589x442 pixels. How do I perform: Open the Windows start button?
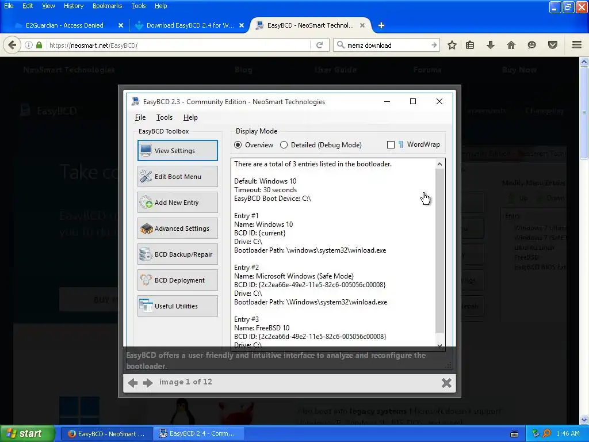point(28,433)
